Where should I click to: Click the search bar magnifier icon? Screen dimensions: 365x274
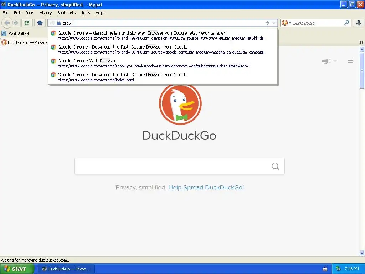(x=346, y=22)
